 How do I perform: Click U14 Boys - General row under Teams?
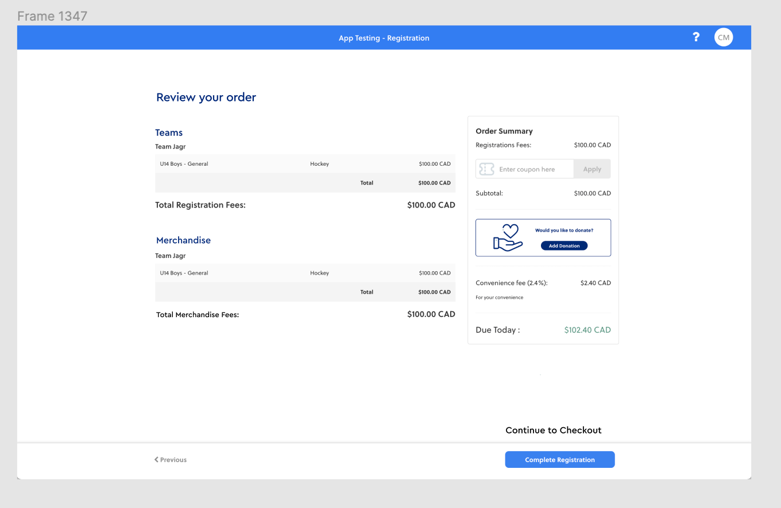tap(305, 164)
